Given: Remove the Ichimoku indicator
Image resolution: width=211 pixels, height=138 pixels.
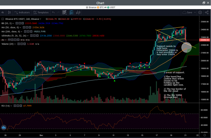Looking at the screenshot, I should pyautogui.click(x=37, y=36).
